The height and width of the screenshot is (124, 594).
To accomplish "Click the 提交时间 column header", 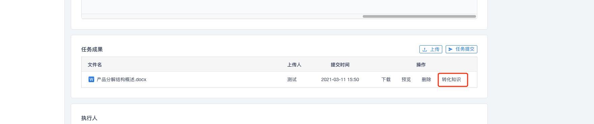I will pyautogui.click(x=340, y=65).
